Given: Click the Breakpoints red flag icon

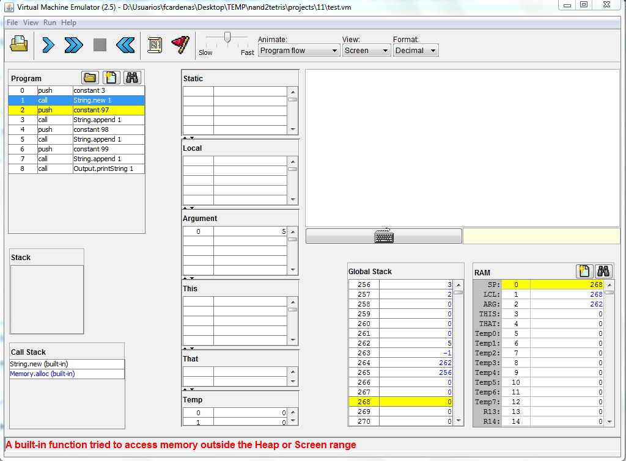Looking at the screenshot, I should [180, 45].
